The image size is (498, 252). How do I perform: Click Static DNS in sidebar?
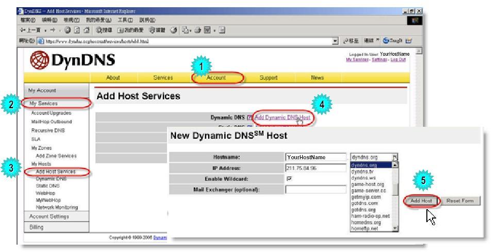click(47, 186)
